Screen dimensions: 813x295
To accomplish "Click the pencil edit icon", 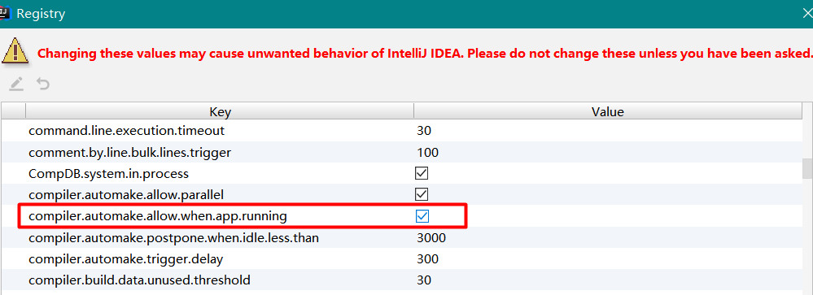I will pyautogui.click(x=16, y=84).
